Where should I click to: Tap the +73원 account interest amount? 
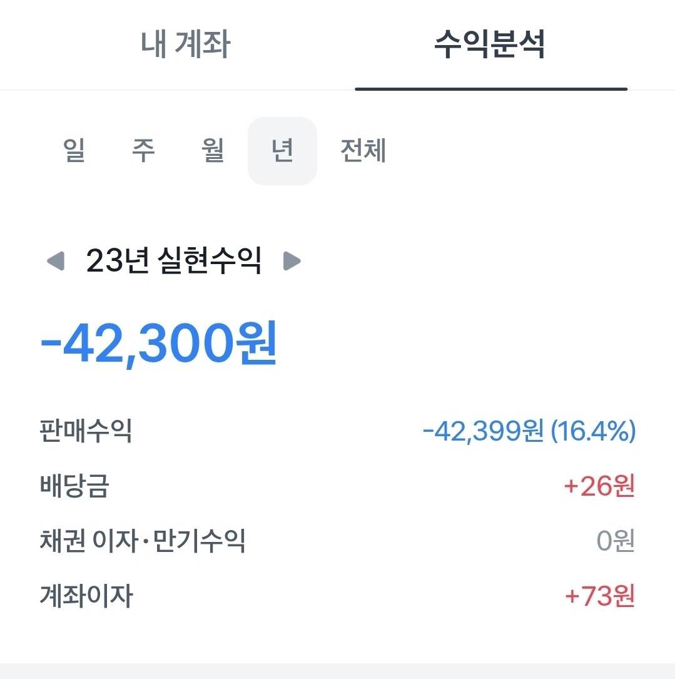pyautogui.click(x=600, y=596)
